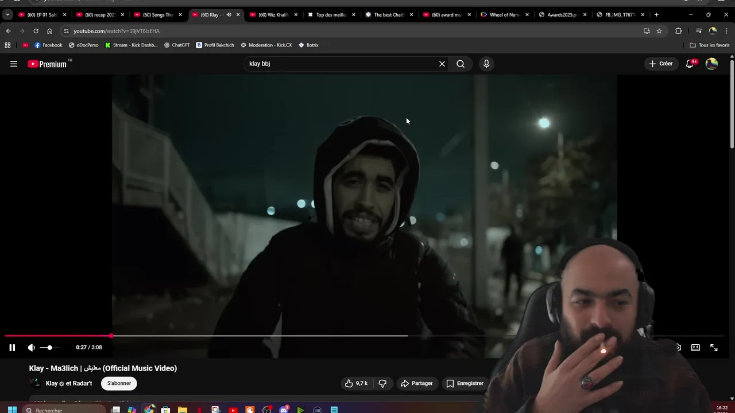Go to YouTube Premium home logo

pyautogui.click(x=48, y=64)
